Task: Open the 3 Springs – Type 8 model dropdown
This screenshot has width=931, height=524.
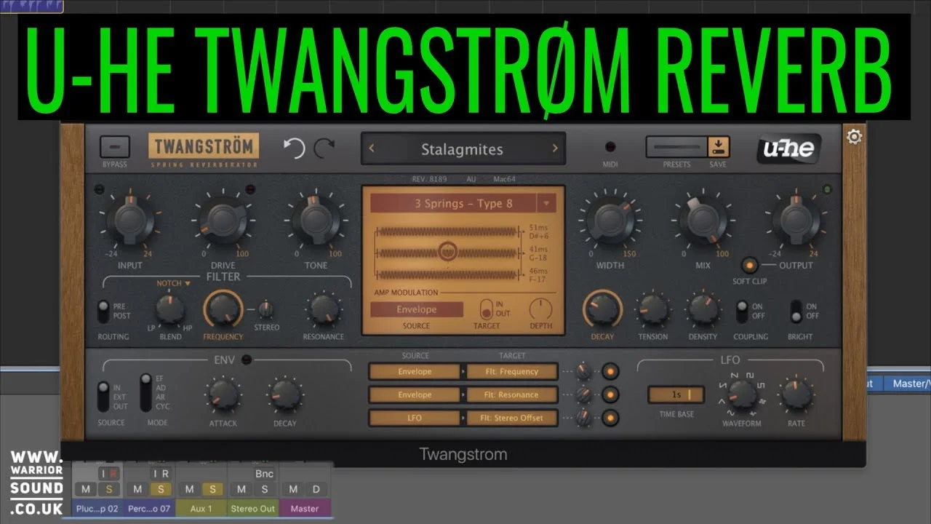Action: pyautogui.click(x=463, y=204)
